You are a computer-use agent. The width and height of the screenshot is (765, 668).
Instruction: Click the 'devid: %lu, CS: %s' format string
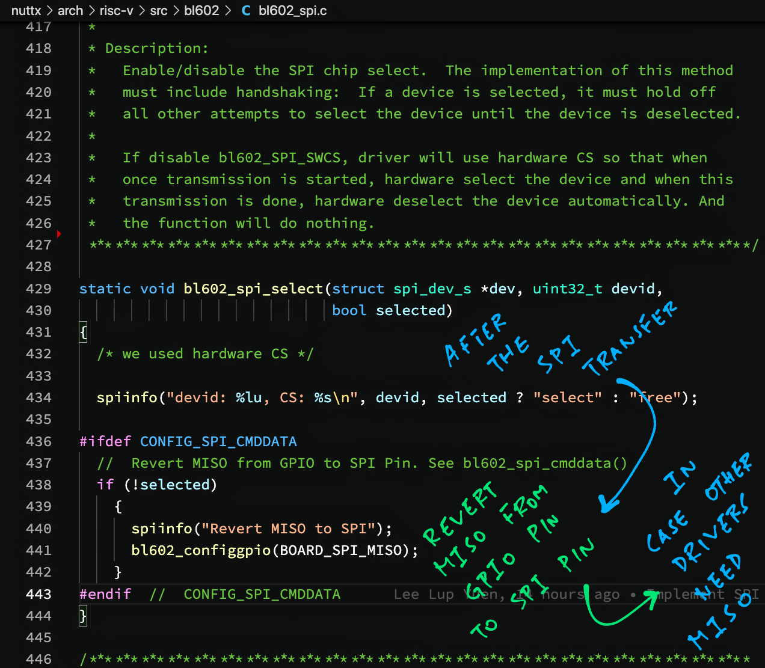(x=262, y=397)
